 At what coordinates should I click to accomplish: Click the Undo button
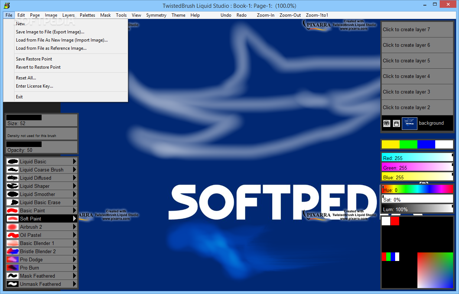point(226,15)
